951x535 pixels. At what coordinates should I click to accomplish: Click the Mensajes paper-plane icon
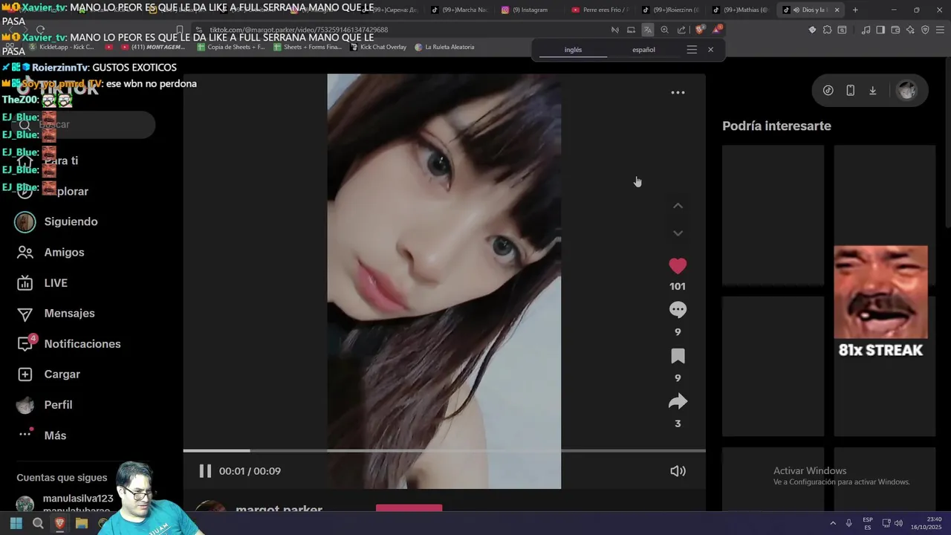click(x=25, y=314)
